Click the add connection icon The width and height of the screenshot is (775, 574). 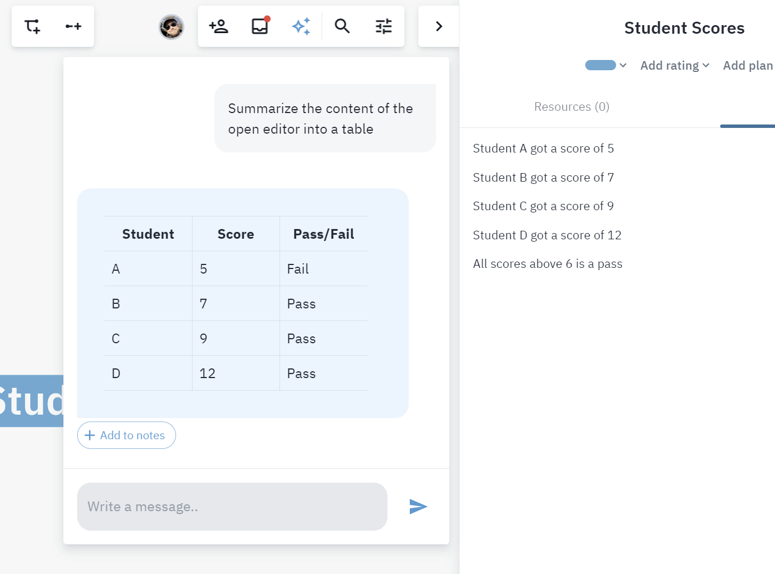click(73, 26)
